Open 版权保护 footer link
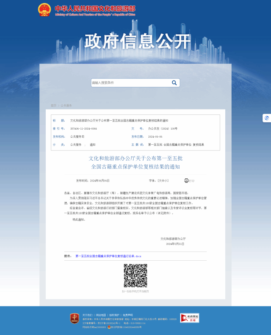 pos(114,315)
